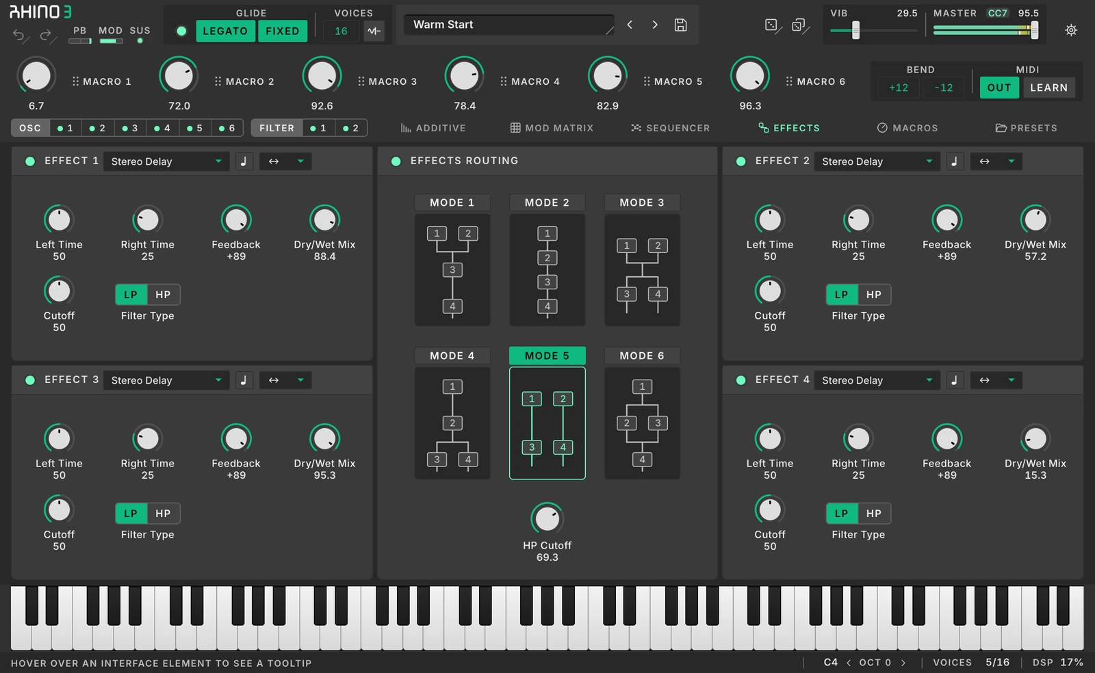
Task: Shift keyboard octave down arrow
Action: (x=849, y=663)
